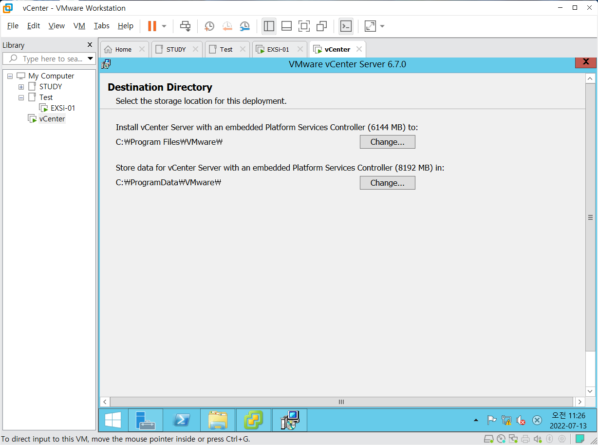Open the snapshot manager wrench-clock icon
598x445 pixels.
(x=244, y=26)
